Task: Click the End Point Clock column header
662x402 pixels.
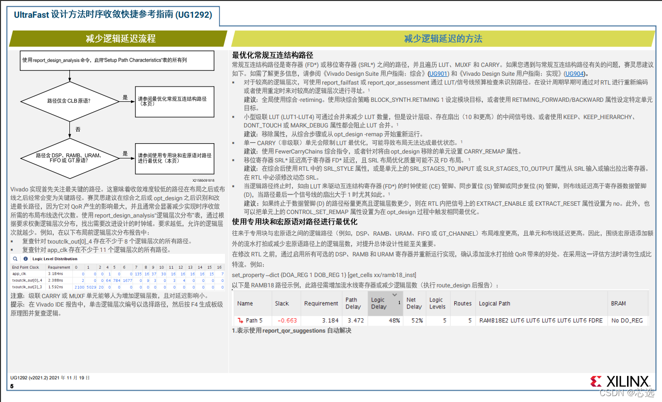Action: click(26, 267)
